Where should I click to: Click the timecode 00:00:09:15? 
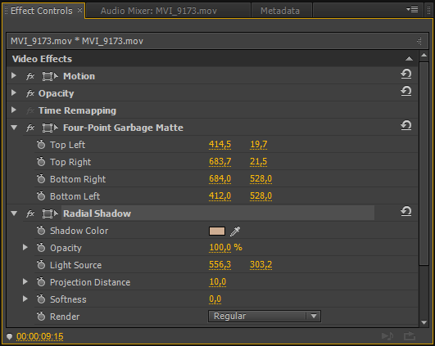[40, 336]
